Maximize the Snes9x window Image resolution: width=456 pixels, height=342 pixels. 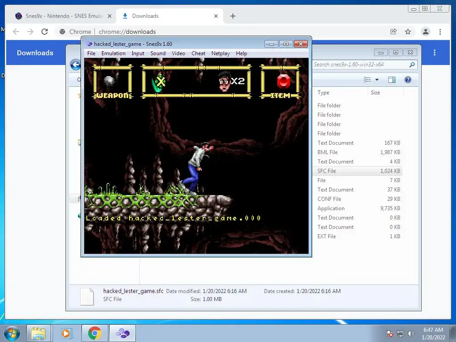click(x=286, y=44)
